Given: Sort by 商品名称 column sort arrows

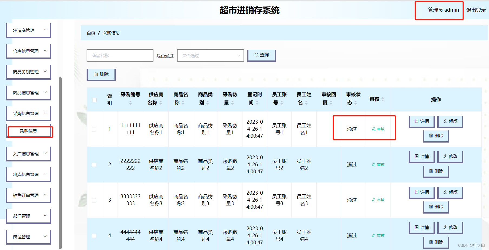Looking at the screenshot, I should pyautogui.click(x=183, y=103).
